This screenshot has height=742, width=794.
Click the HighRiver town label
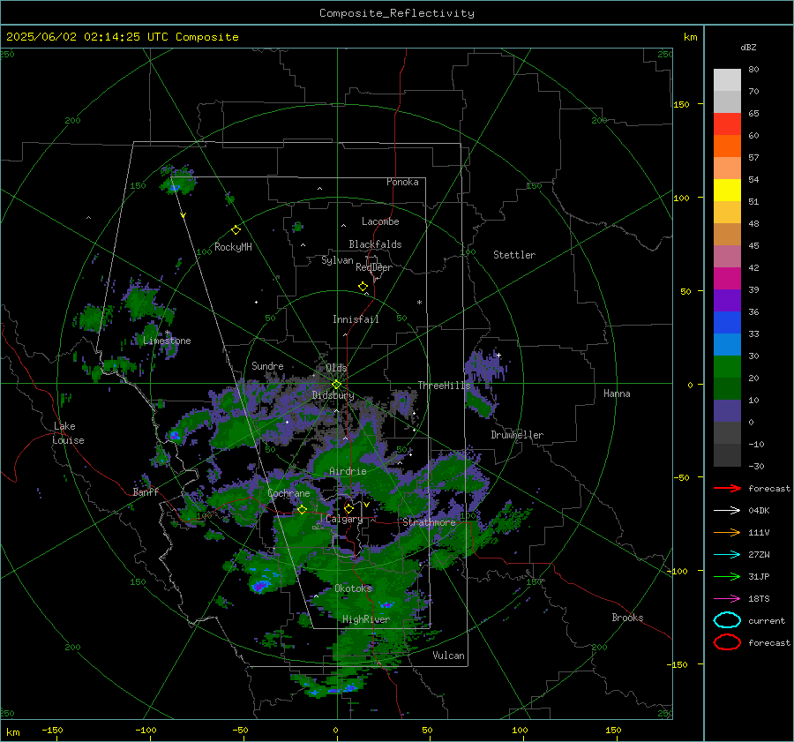pyautogui.click(x=366, y=619)
